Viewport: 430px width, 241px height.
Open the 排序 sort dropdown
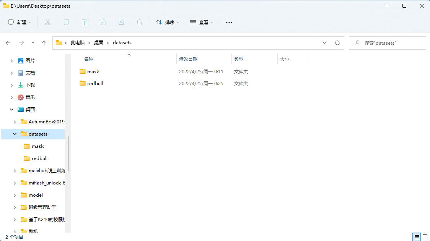[167, 22]
